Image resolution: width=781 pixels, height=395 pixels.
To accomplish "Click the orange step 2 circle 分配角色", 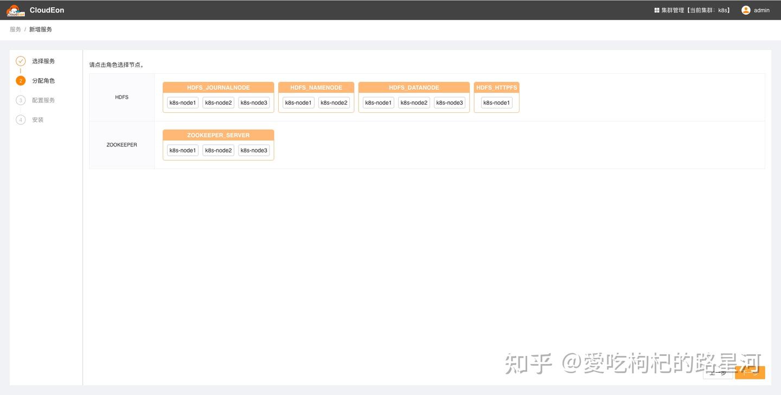I will click(21, 80).
